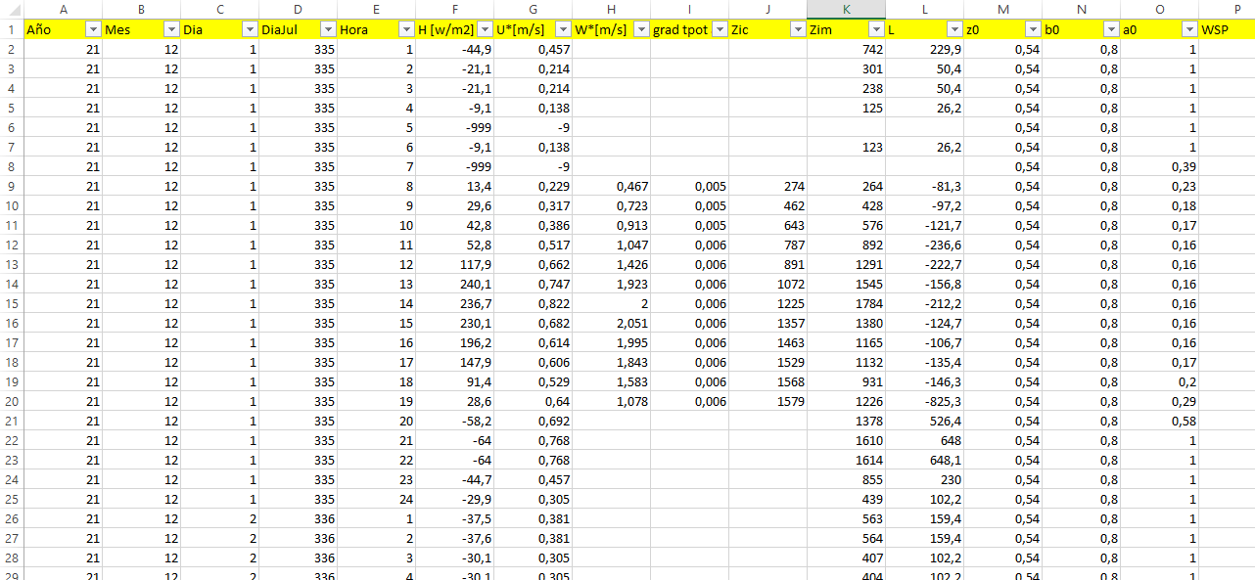Screen dimensions: 1255x580
Task: Select row 9 header number
Action: [x=11, y=186]
